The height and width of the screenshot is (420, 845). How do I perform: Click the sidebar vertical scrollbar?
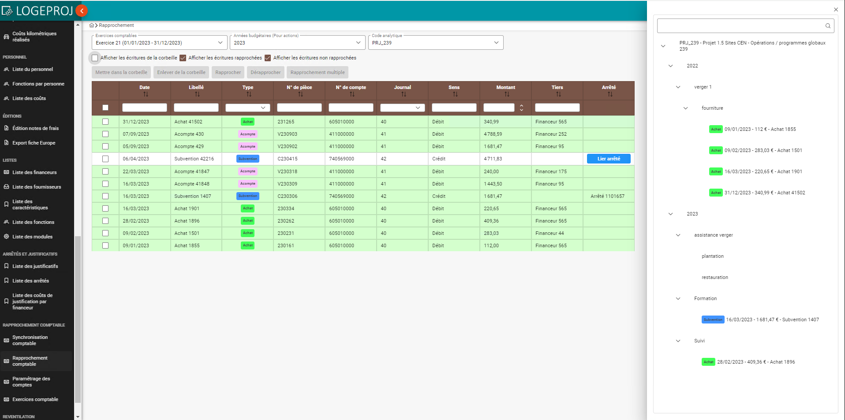click(78, 317)
